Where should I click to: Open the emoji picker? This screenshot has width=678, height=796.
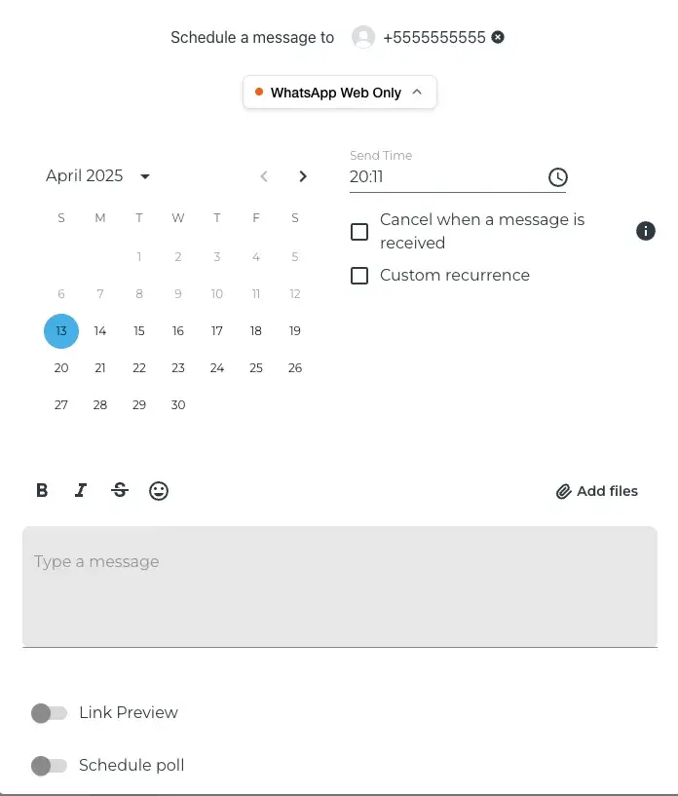point(159,490)
